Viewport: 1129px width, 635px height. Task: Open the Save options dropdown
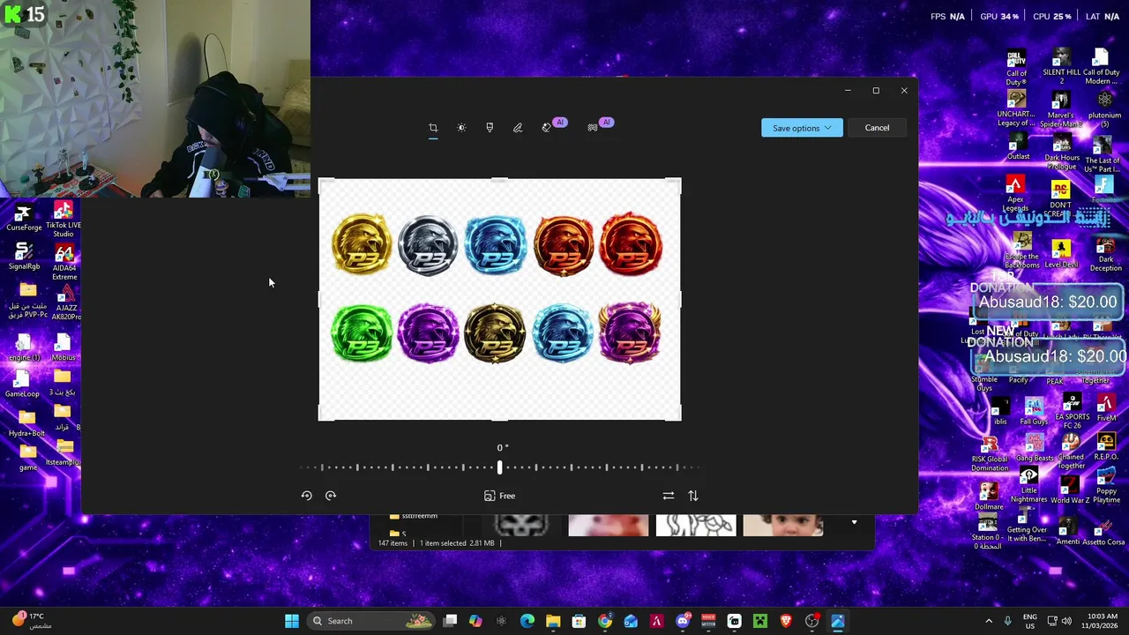click(802, 128)
